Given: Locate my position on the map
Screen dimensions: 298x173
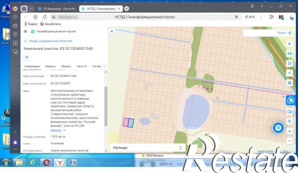Looking at the screenshot, I should (x=289, y=121).
